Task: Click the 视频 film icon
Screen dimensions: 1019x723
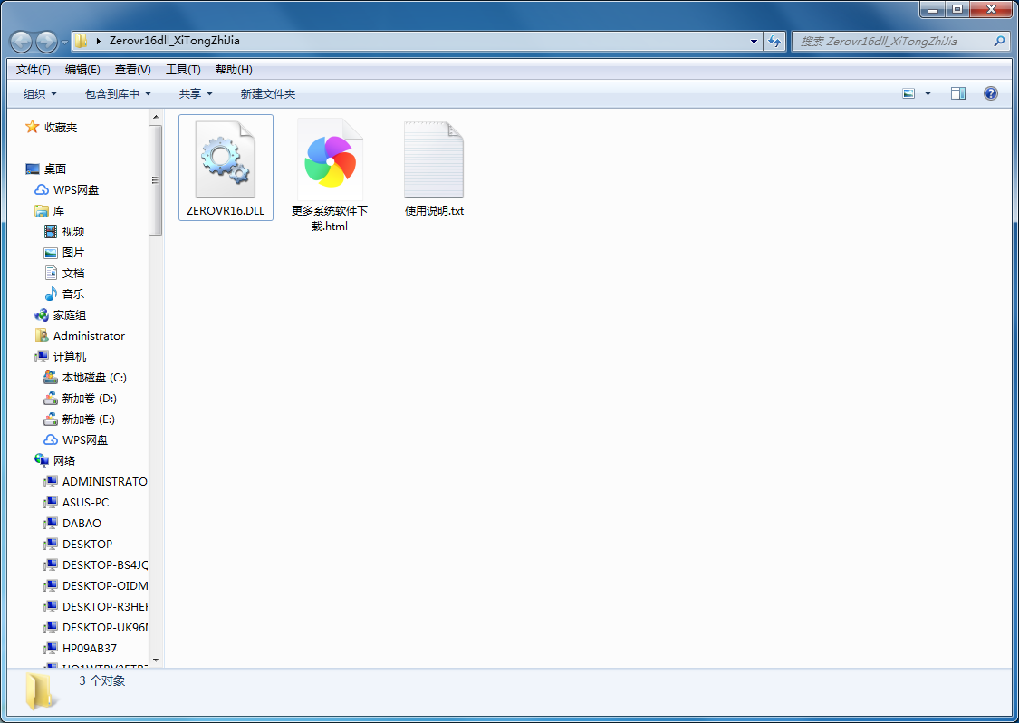Action: click(51, 231)
